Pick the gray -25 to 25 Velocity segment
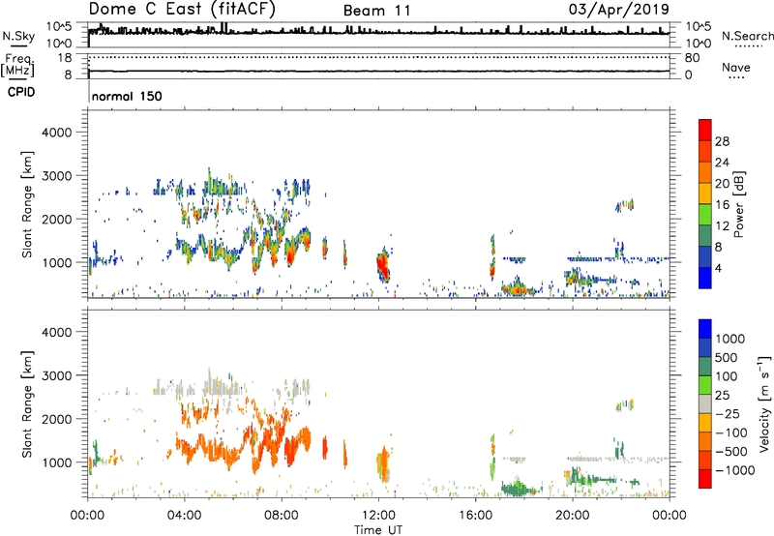 [x=705, y=404]
